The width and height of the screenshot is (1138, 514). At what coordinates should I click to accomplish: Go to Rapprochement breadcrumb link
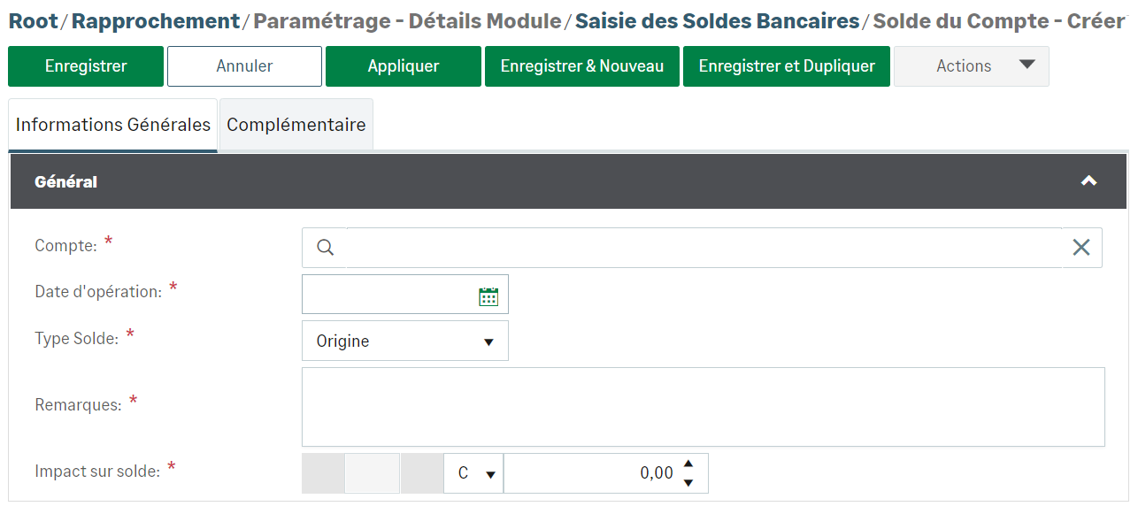point(155,20)
